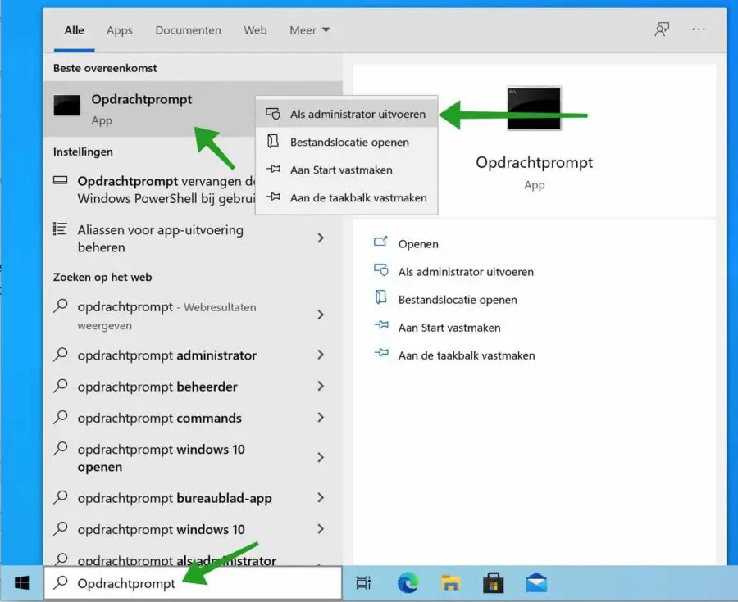The width and height of the screenshot is (738, 602).
Task: Click the magnifier icon beside 'opdrachtprompt commands'
Action: 61,417
